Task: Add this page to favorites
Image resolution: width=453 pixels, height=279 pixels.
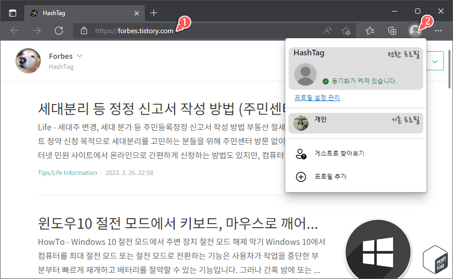Action: coord(346,31)
